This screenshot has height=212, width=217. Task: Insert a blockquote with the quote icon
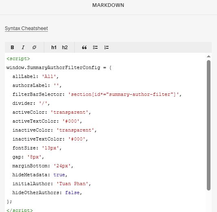tap(84, 48)
